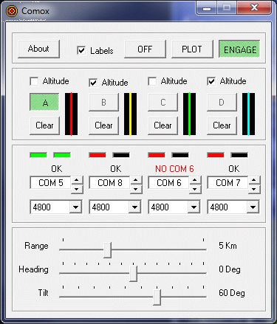Enable Altitude checkbox for channel C
This screenshot has height=324, width=277.
pyautogui.click(x=152, y=81)
